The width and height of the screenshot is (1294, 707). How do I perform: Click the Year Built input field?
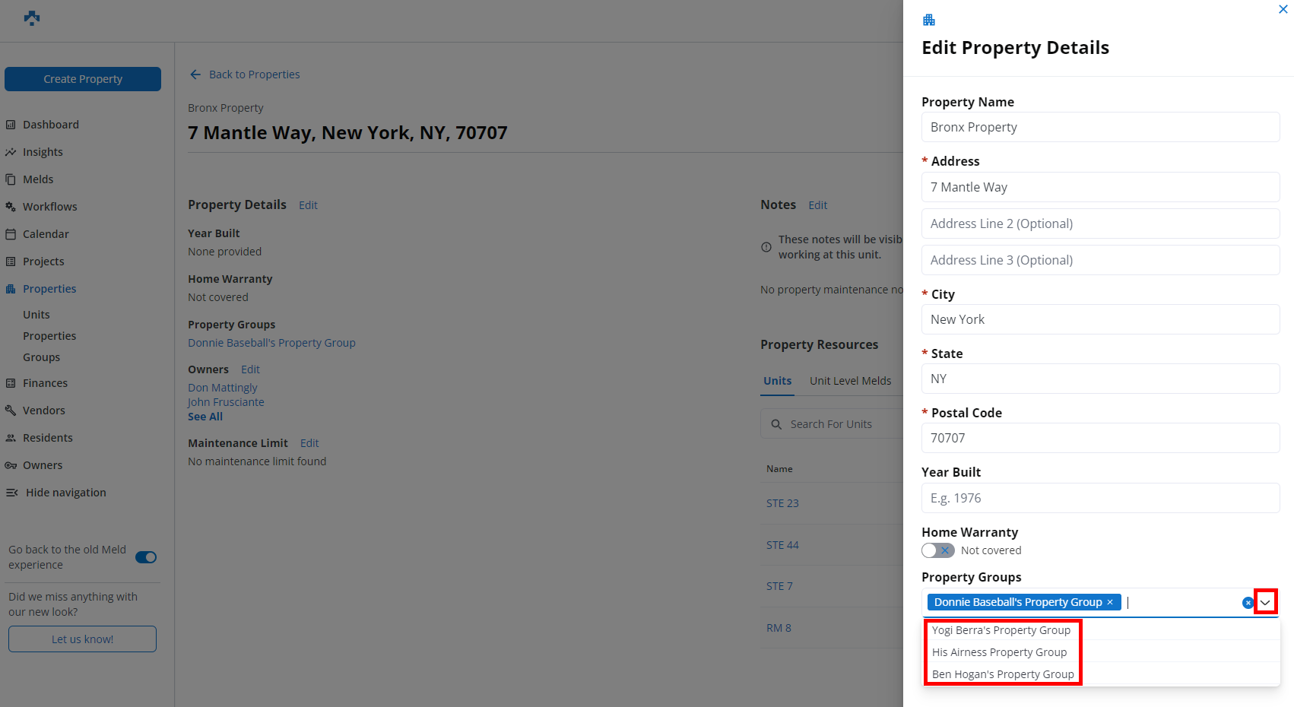pyautogui.click(x=1100, y=498)
